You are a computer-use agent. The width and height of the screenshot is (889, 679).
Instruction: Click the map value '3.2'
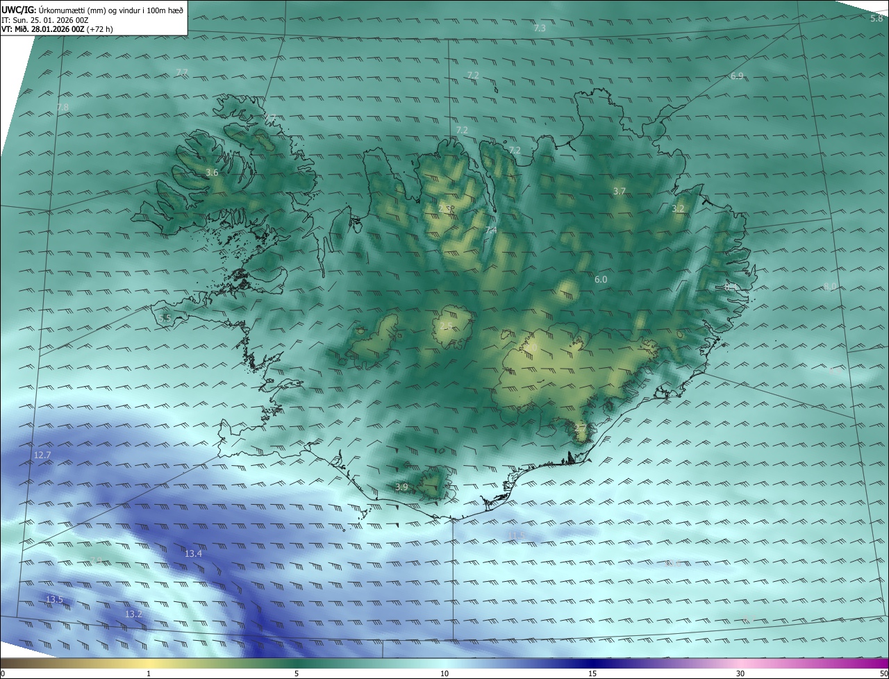tap(678, 208)
